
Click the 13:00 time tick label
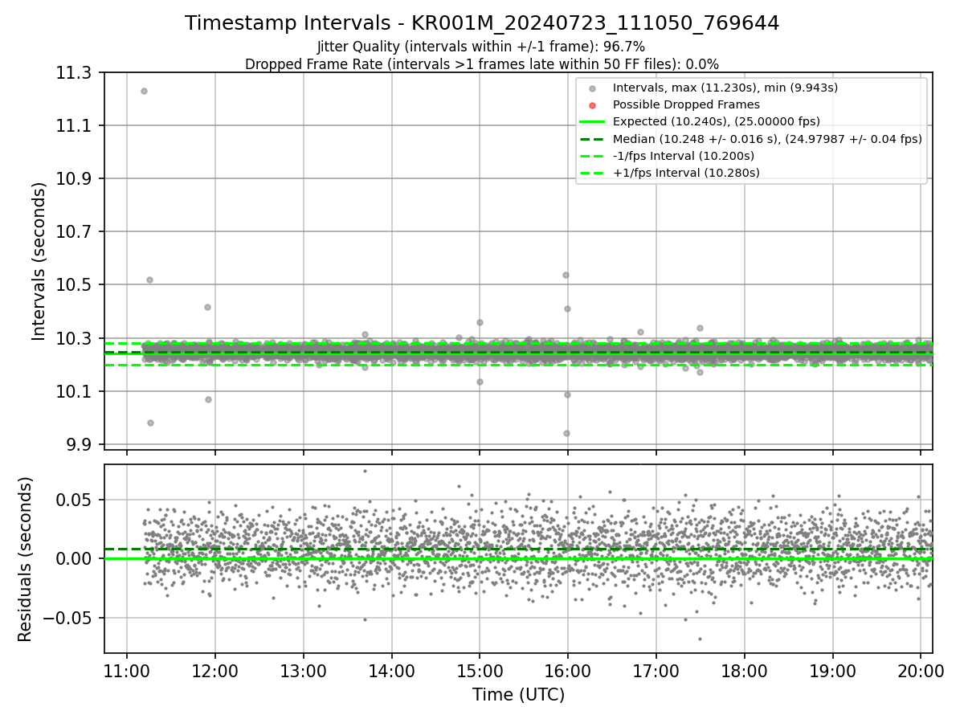coord(303,671)
